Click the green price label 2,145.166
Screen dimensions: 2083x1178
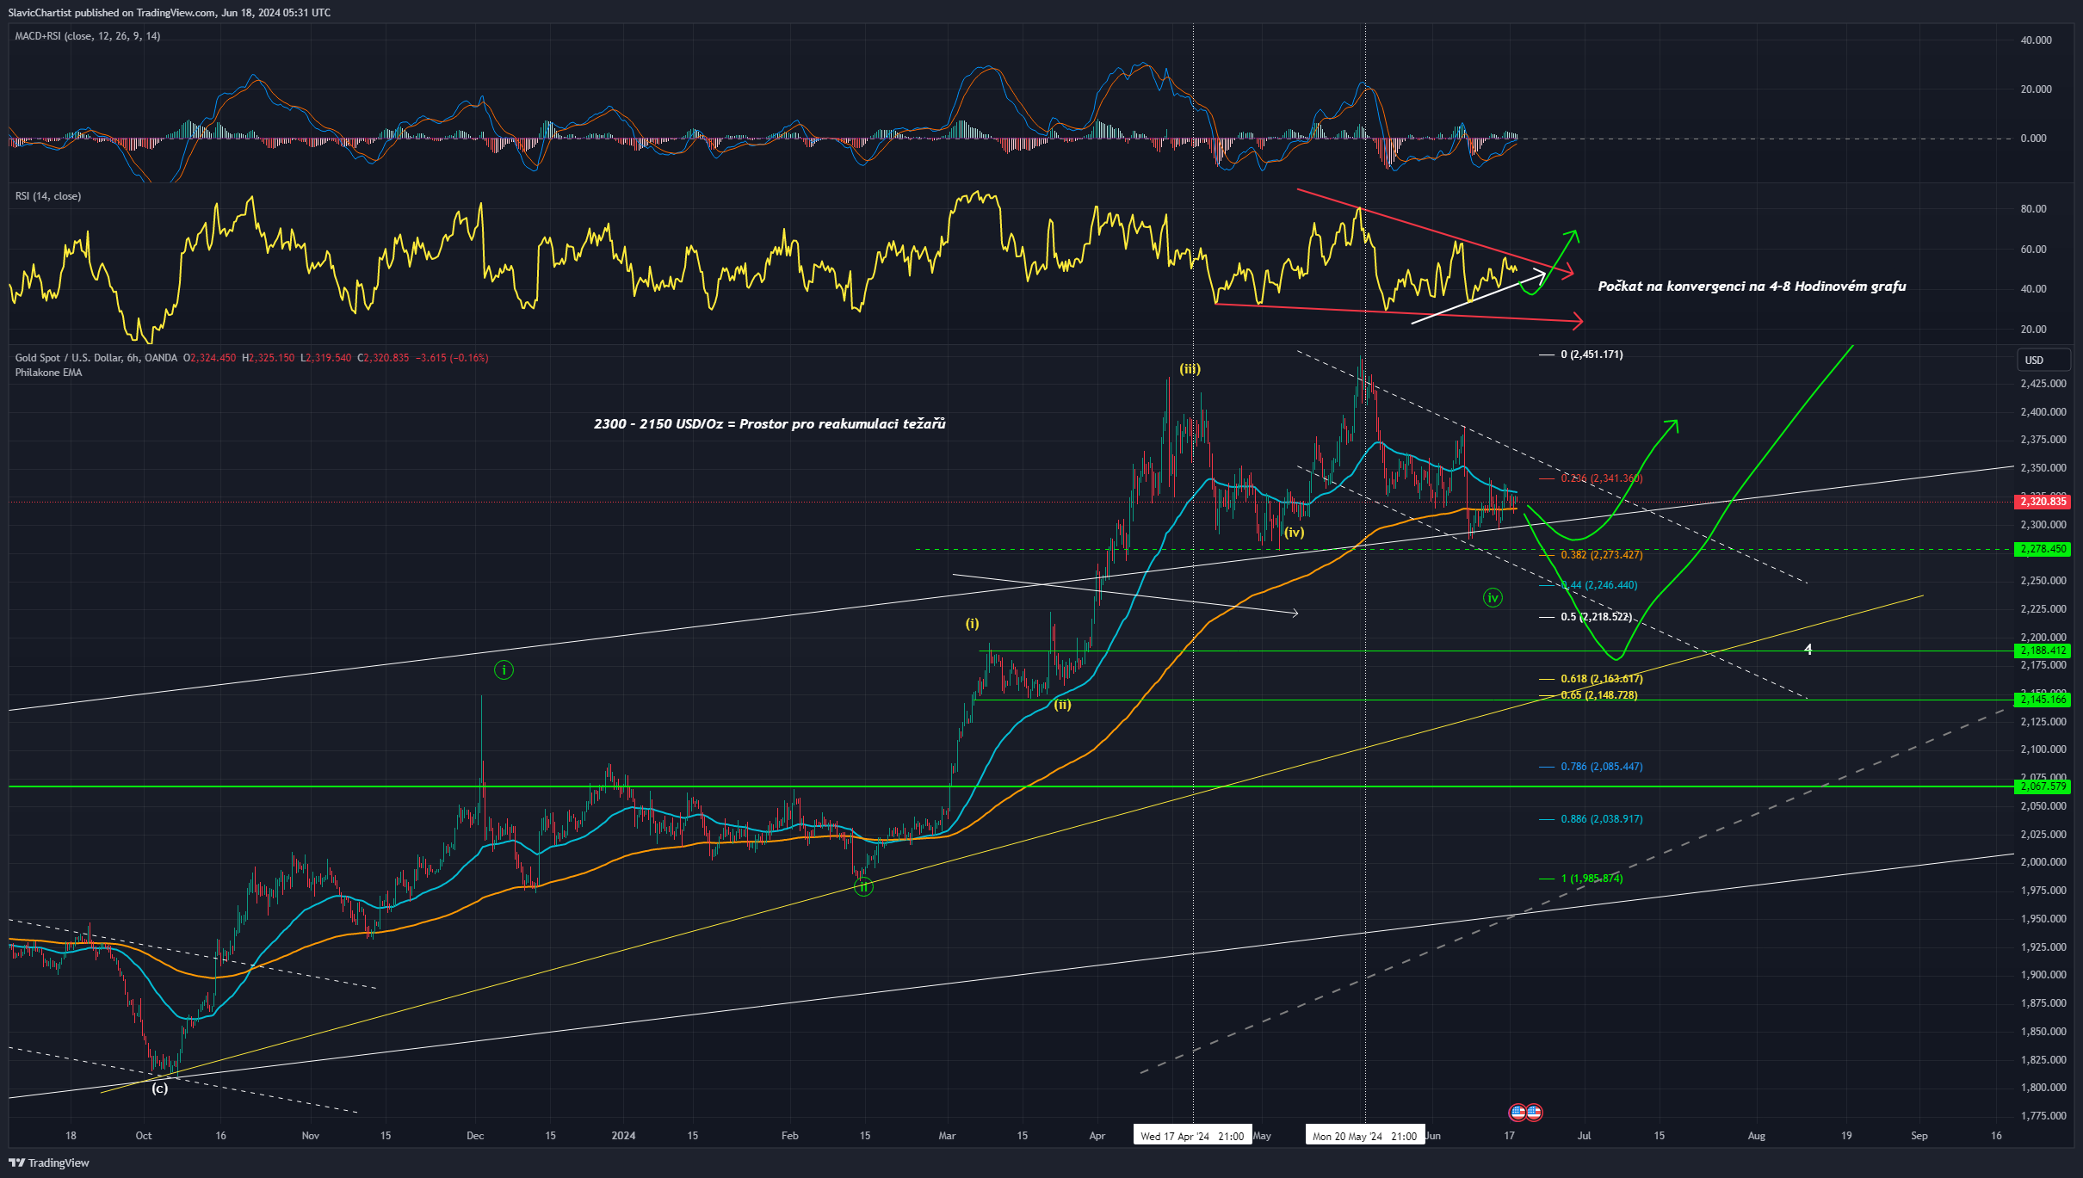pyautogui.click(x=2043, y=700)
